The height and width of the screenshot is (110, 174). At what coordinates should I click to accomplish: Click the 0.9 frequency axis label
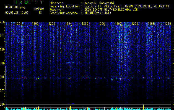click(x=2, y=63)
